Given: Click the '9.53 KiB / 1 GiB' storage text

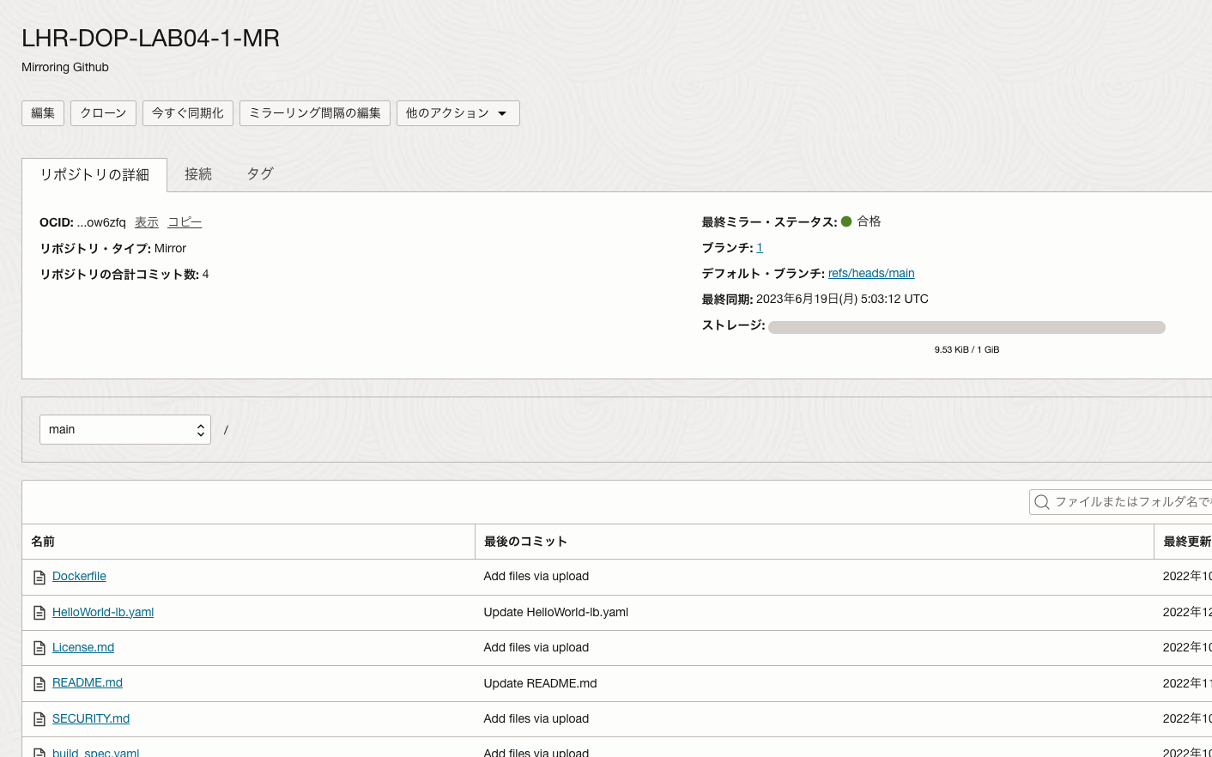Looking at the screenshot, I should (x=967, y=349).
